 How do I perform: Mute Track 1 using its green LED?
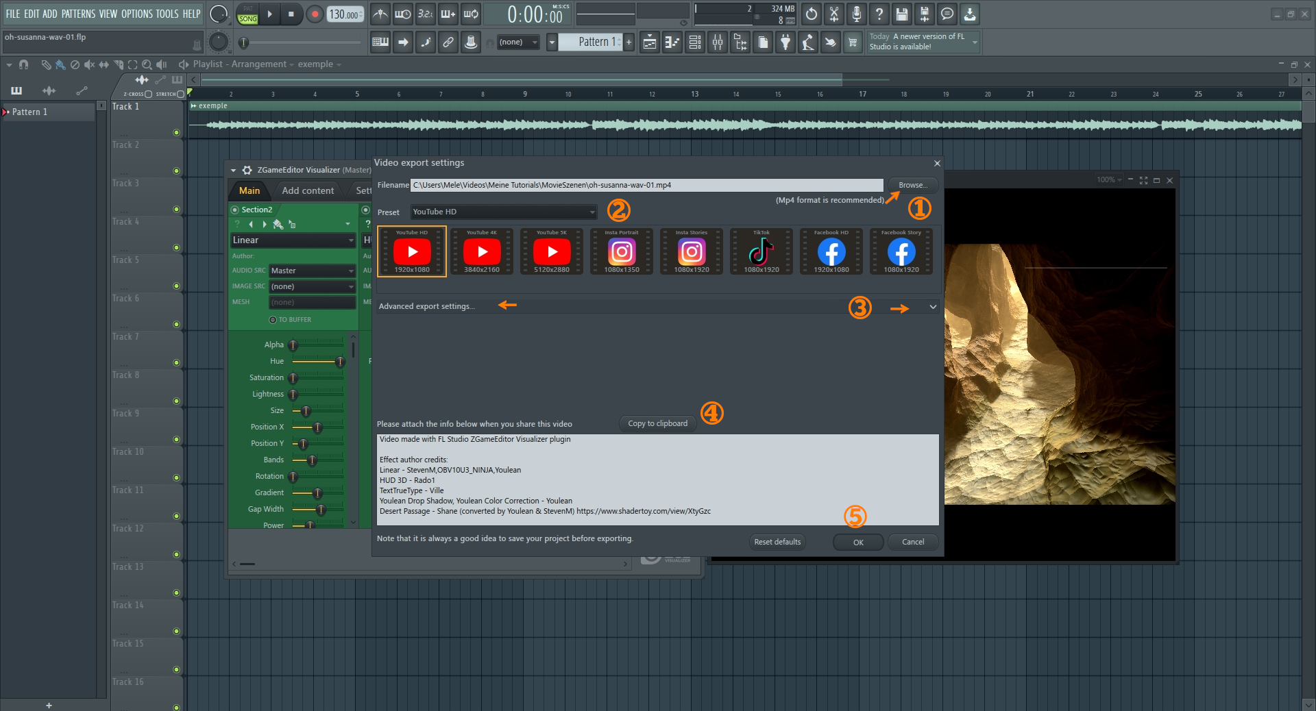[176, 133]
